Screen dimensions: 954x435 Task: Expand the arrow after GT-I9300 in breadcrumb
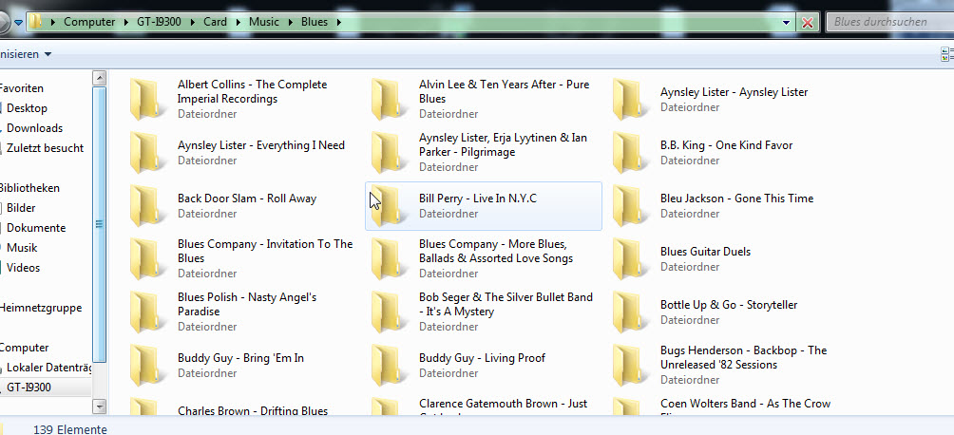click(192, 22)
